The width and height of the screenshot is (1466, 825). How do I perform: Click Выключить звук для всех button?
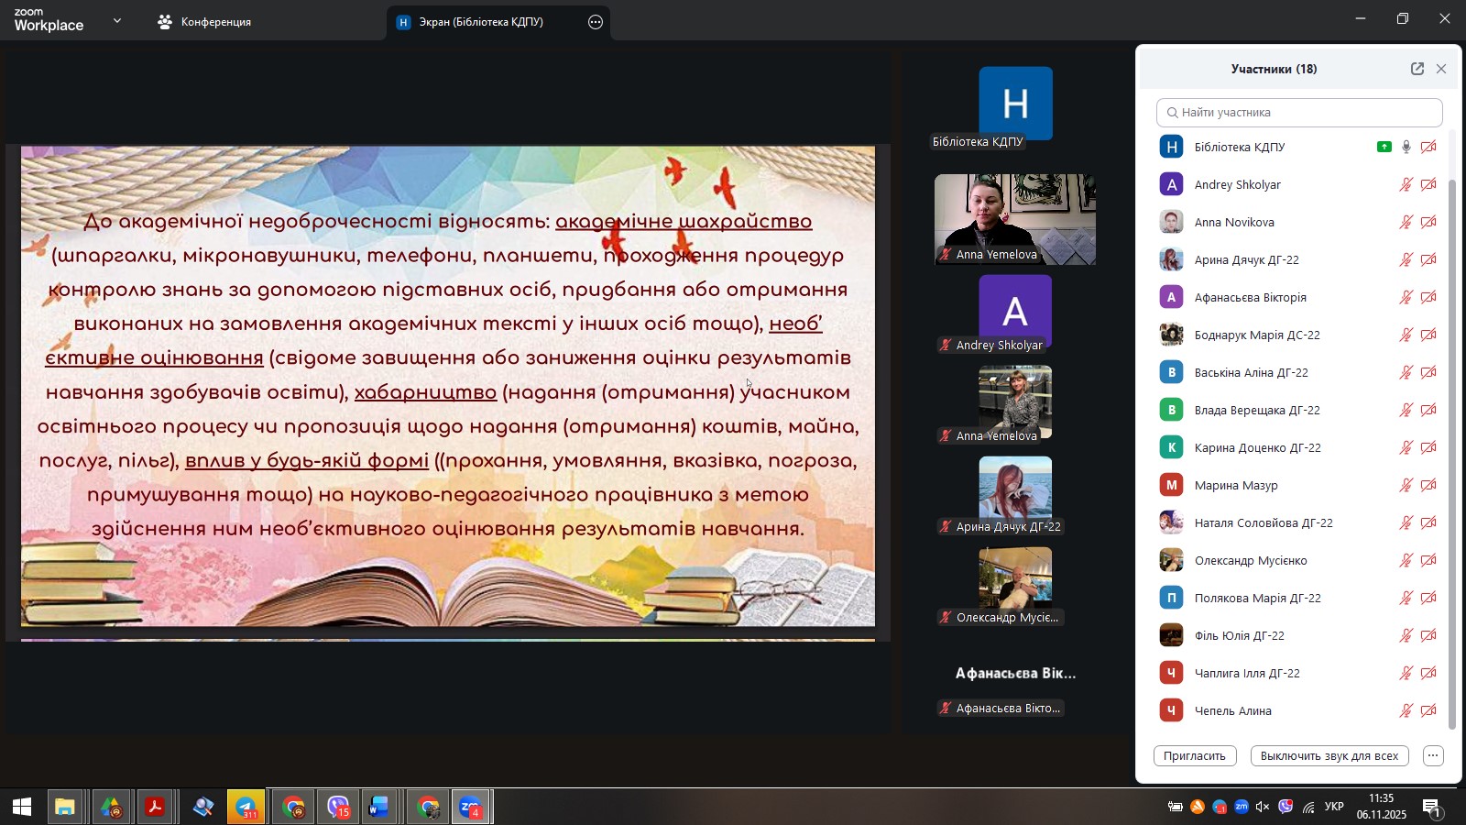coord(1329,756)
